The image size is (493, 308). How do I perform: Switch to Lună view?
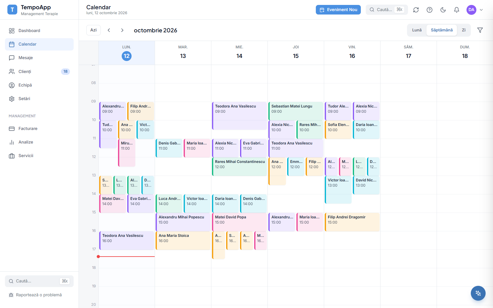click(417, 30)
